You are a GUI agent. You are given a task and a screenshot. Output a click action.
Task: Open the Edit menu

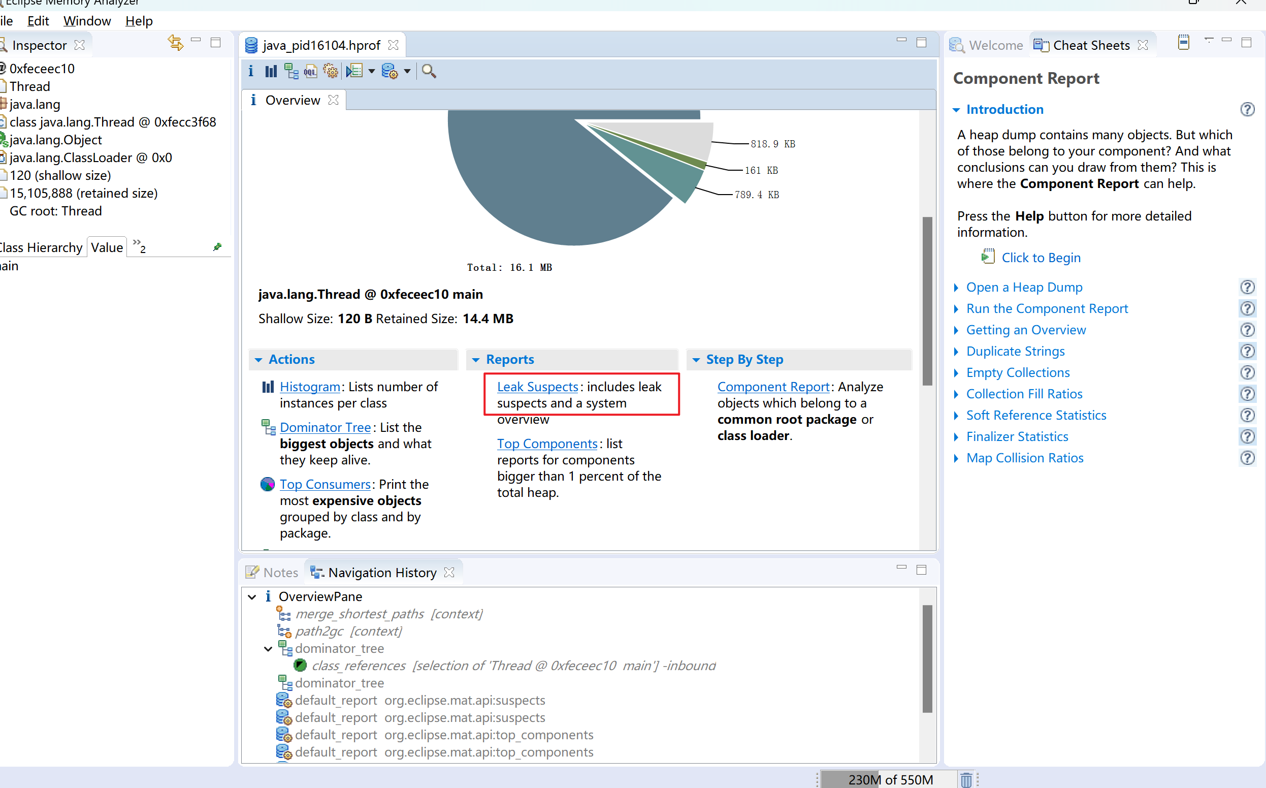38,21
